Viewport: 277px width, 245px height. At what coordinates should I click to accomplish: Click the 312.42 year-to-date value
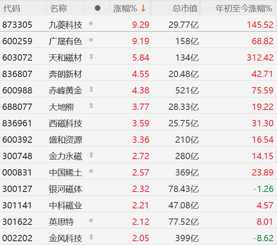pyautogui.click(x=260, y=58)
